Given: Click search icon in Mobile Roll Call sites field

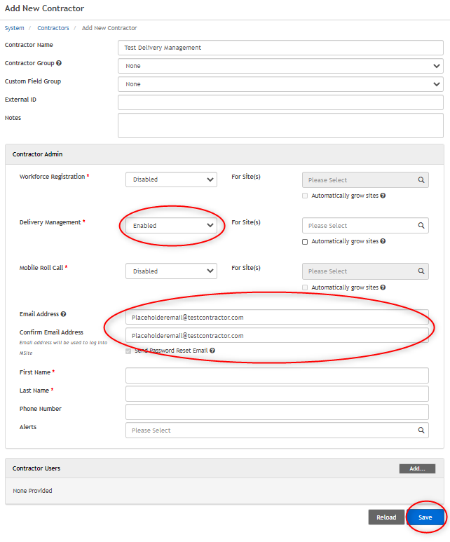Looking at the screenshot, I should click(x=421, y=271).
